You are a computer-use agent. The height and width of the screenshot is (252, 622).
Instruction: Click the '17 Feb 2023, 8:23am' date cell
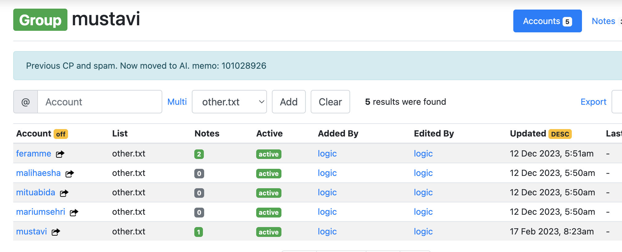pos(552,231)
